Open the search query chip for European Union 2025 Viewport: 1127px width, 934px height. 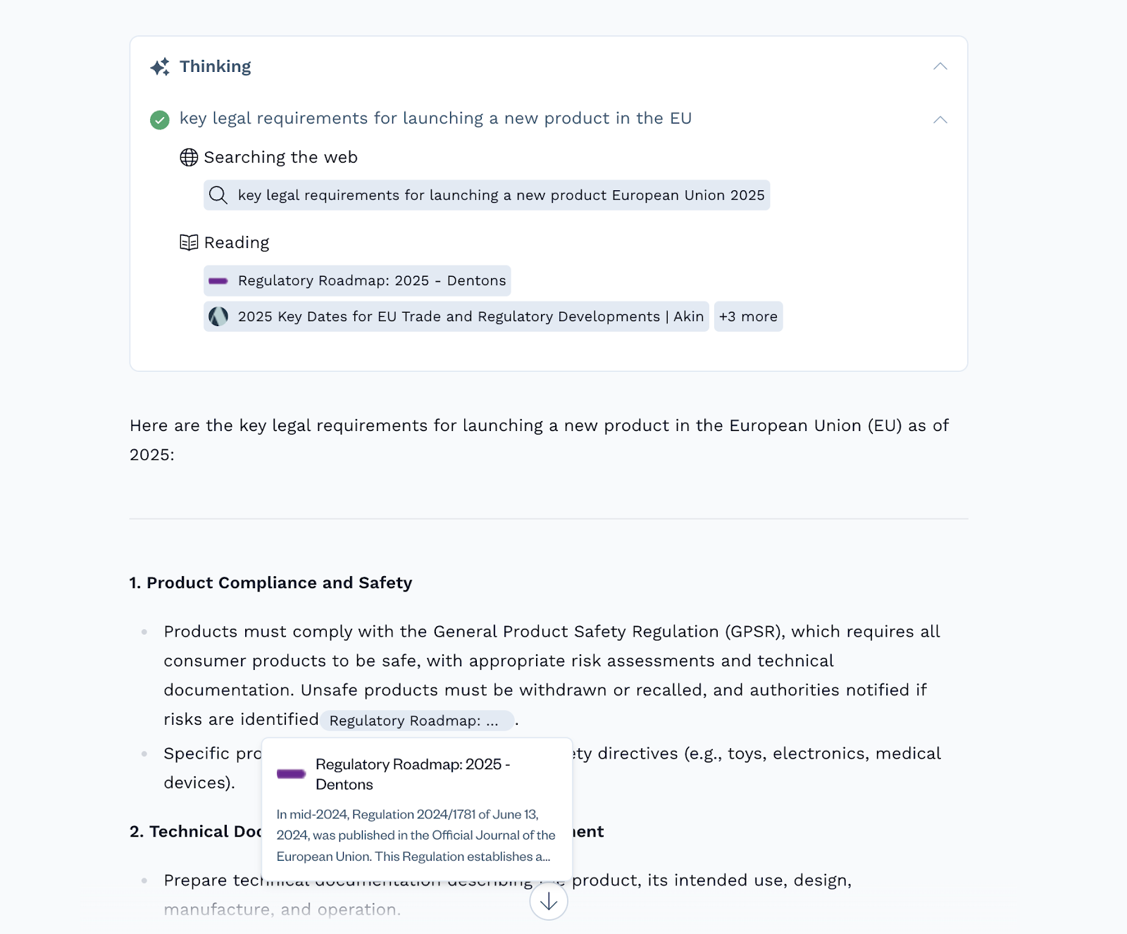coord(500,196)
